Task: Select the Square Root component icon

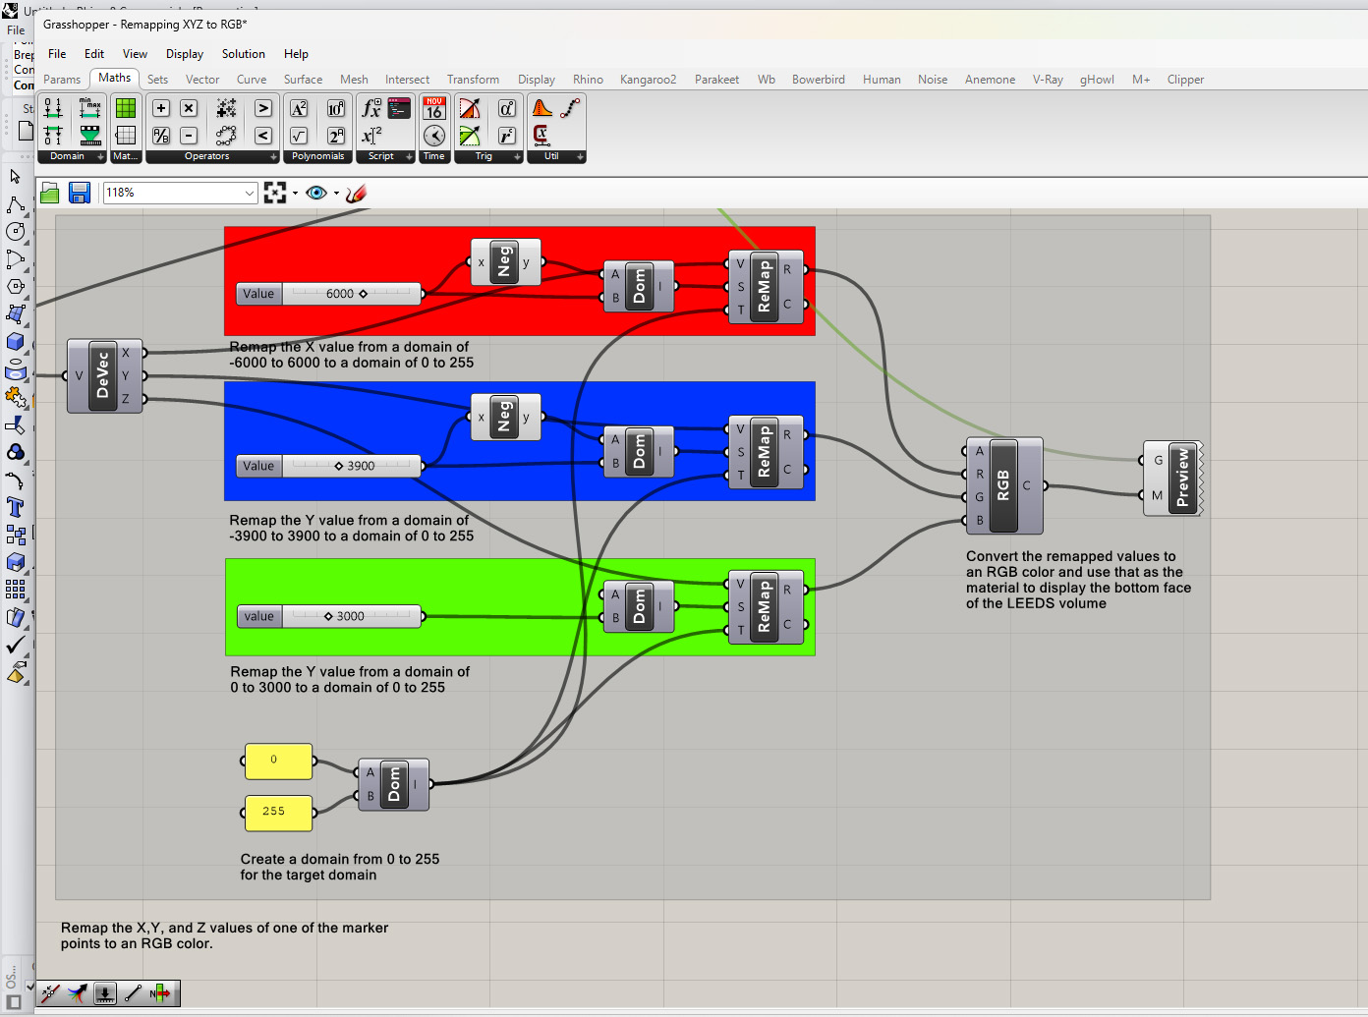Action: pos(299,136)
